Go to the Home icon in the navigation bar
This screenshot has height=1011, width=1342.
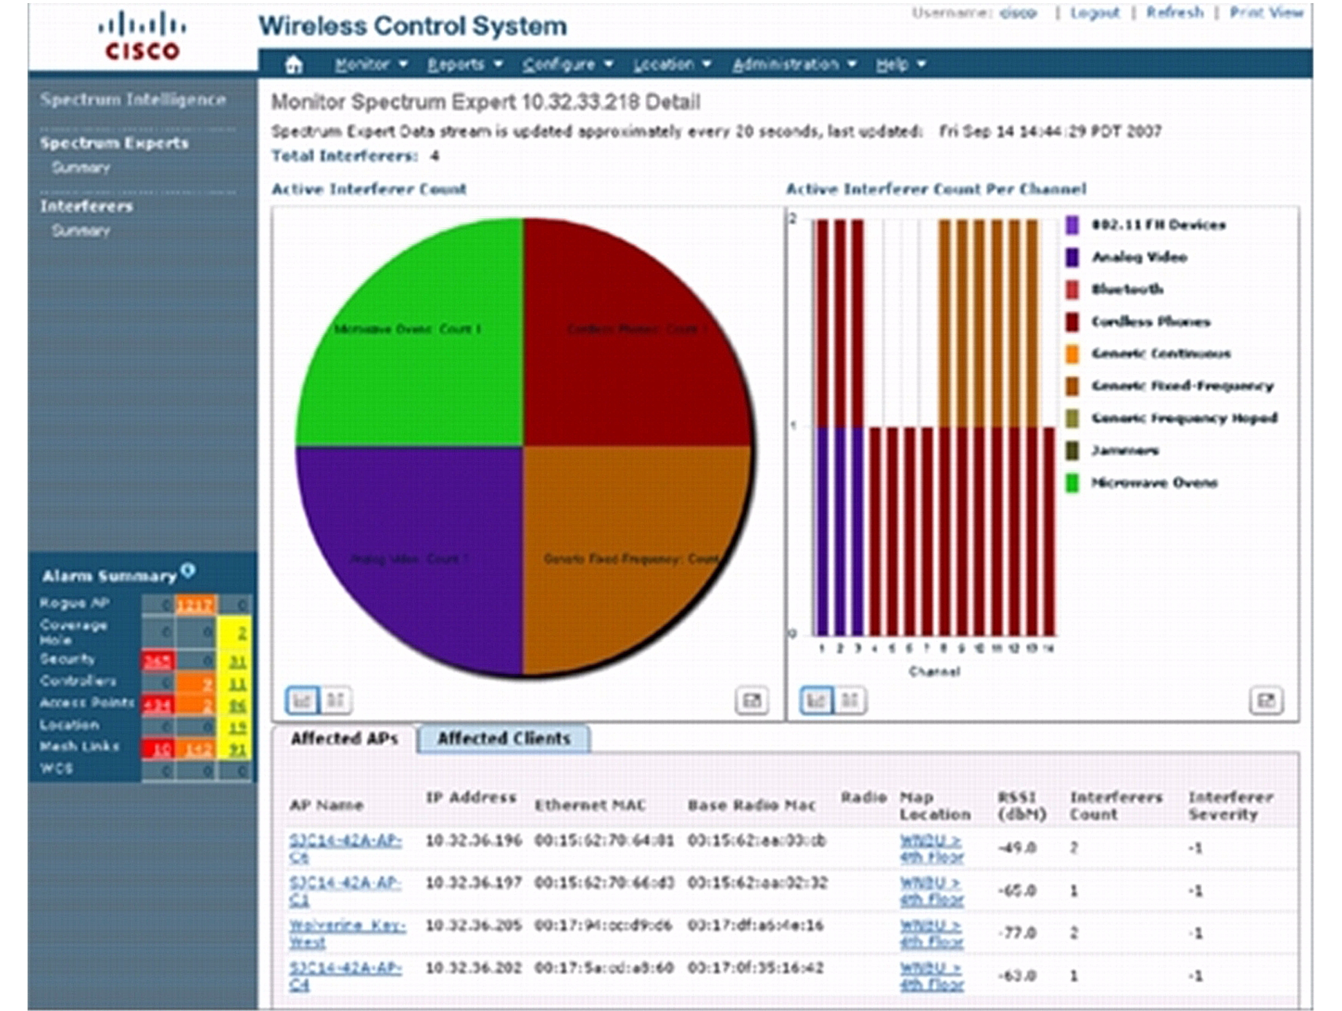point(294,64)
